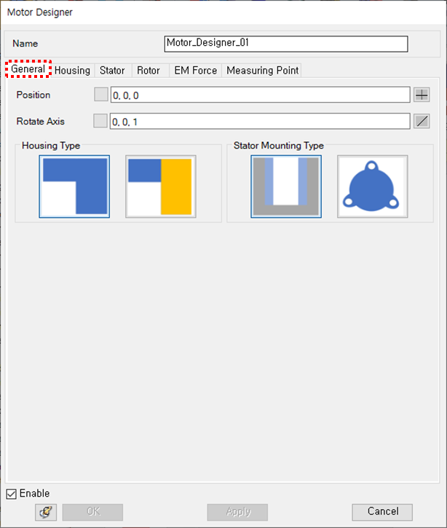Open the Stator tab
This screenshot has height=528, width=447.
pos(112,71)
